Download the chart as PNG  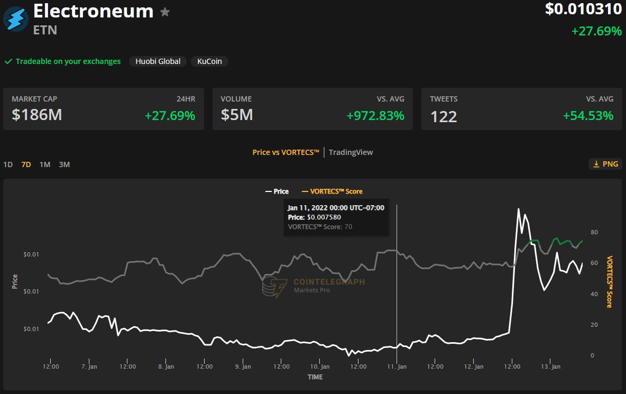point(605,164)
